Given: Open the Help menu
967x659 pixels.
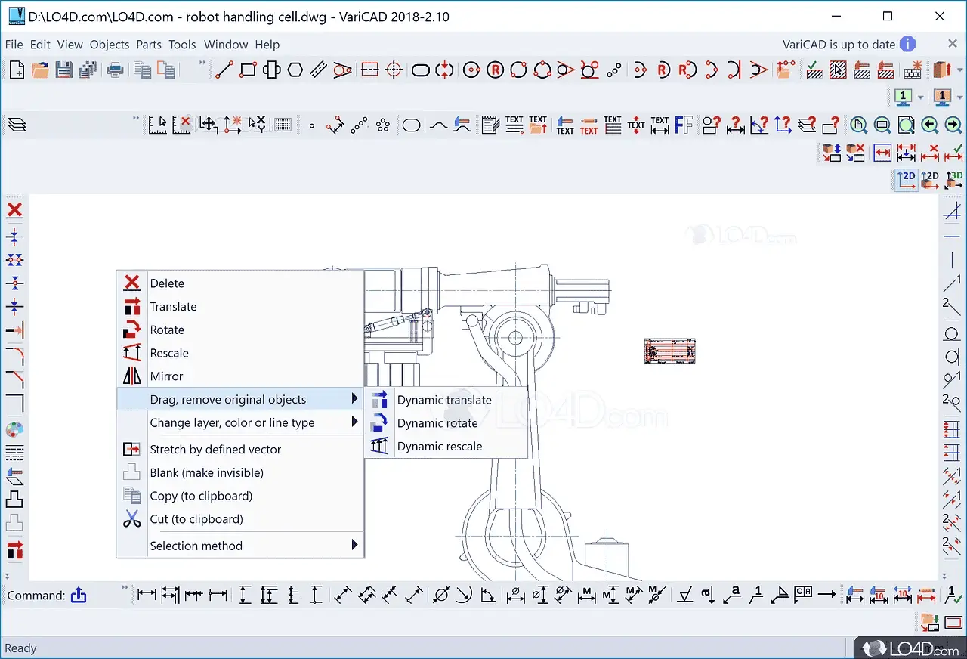Looking at the screenshot, I should (267, 45).
